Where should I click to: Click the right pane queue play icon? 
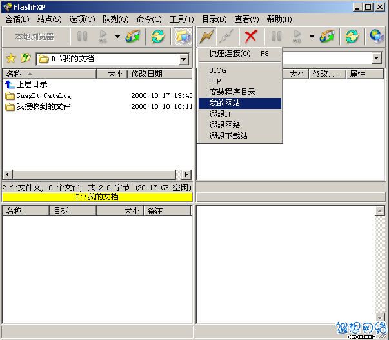click(x=297, y=36)
